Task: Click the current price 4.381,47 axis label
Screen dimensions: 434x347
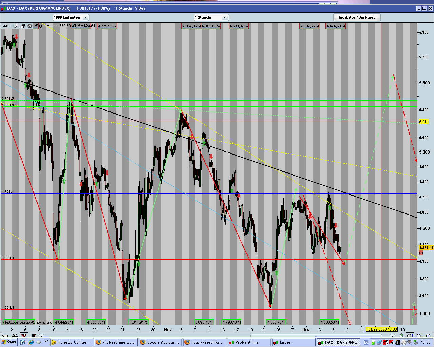Action: pos(426,248)
